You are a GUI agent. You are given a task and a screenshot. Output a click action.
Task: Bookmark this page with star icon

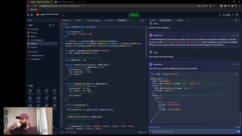click(x=206, y=6)
